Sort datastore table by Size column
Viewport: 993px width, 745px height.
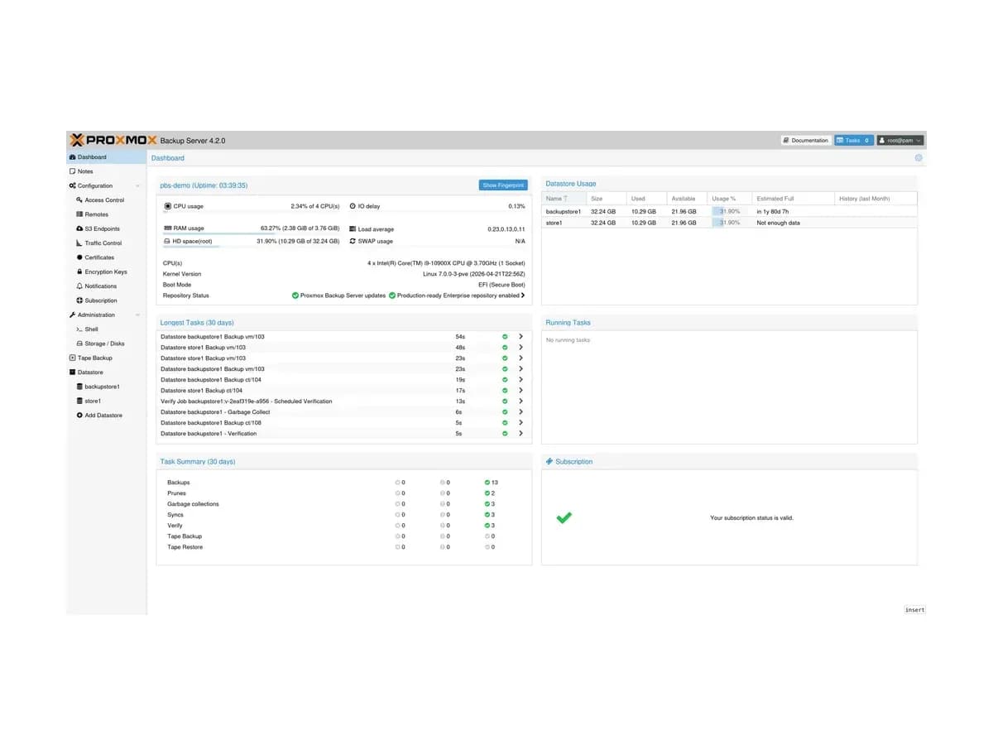(607, 199)
